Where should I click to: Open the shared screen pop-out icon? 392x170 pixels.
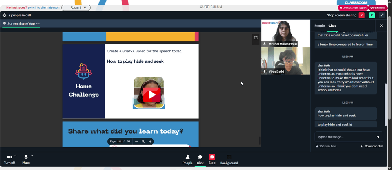tap(256, 38)
